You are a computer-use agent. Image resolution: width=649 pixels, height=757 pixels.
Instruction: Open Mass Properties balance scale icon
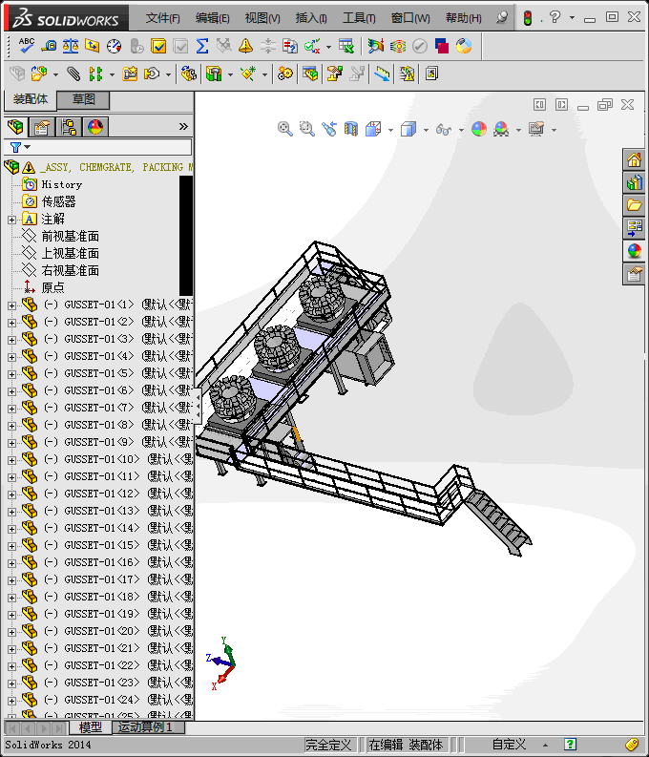71,46
